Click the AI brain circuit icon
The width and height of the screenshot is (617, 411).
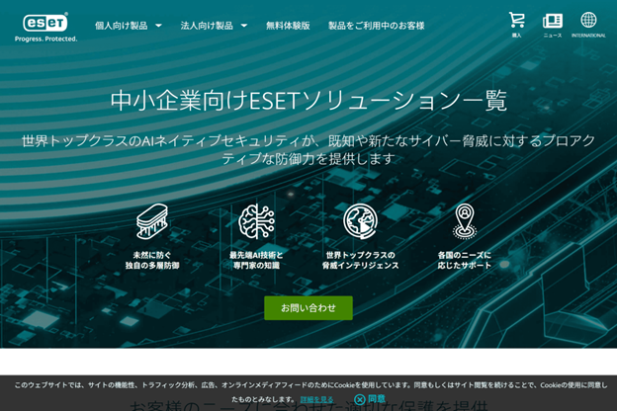click(256, 221)
